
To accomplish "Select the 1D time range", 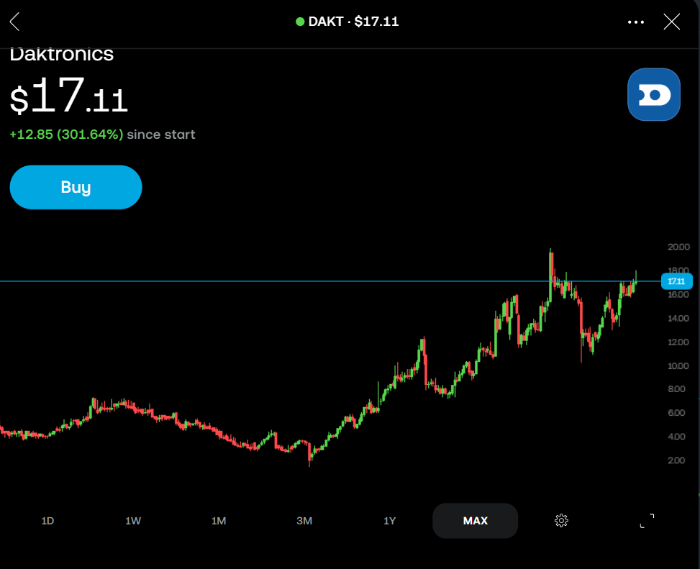I will pos(47,521).
